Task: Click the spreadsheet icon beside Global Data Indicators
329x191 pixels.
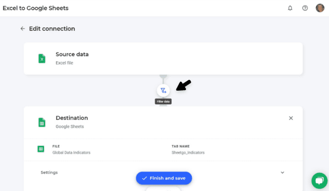Action: (41, 149)
